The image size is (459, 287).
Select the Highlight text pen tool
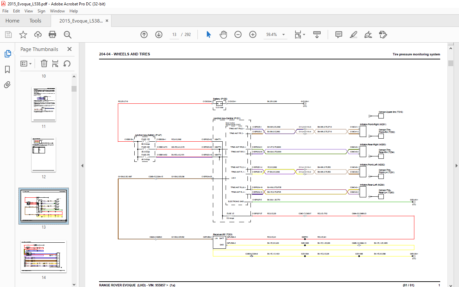(x=353, y=35)
